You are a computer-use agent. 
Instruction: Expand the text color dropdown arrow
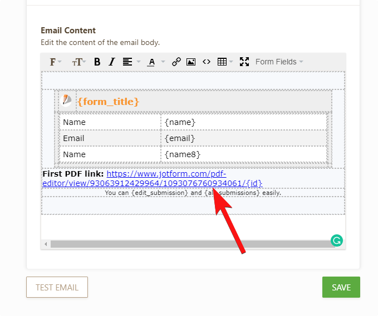163,62
